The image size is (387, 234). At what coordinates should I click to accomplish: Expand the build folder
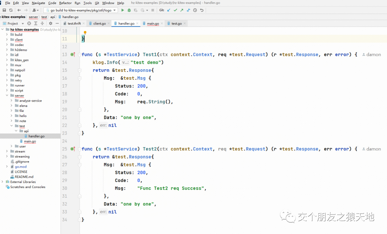(7, 34)
